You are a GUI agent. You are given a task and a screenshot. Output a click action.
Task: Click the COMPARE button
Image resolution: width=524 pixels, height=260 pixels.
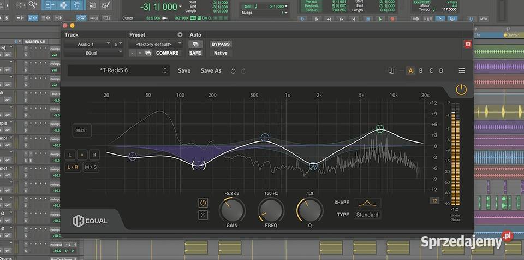pos(168,53)
